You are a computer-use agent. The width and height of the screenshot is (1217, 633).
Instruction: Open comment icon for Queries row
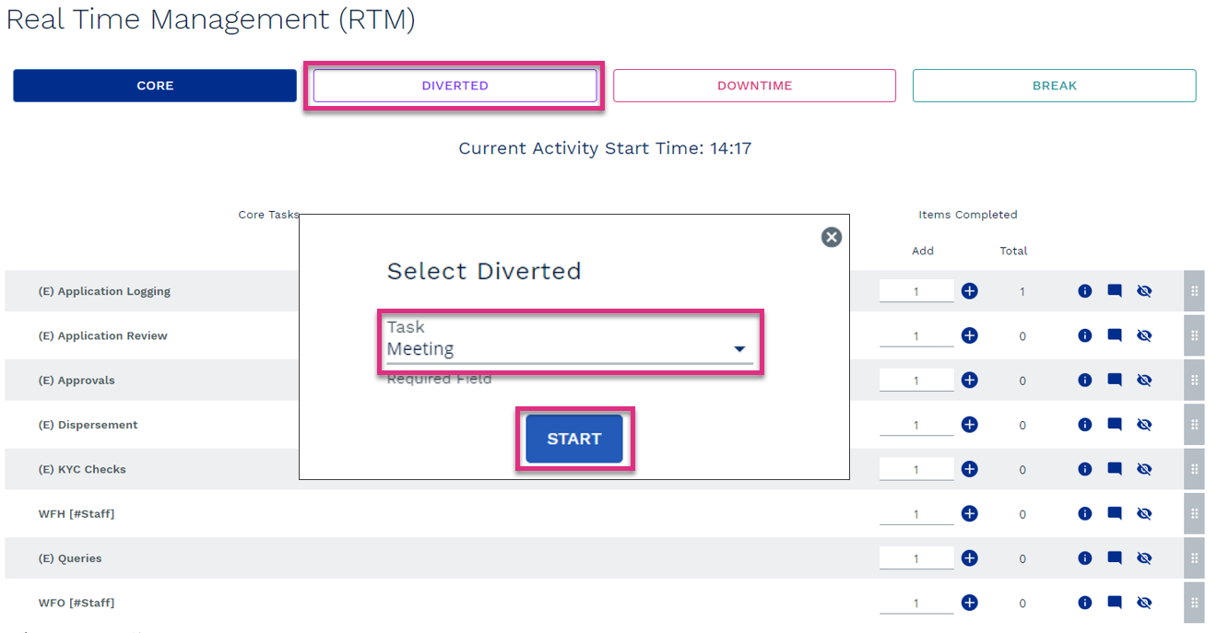click(1114, 557)
